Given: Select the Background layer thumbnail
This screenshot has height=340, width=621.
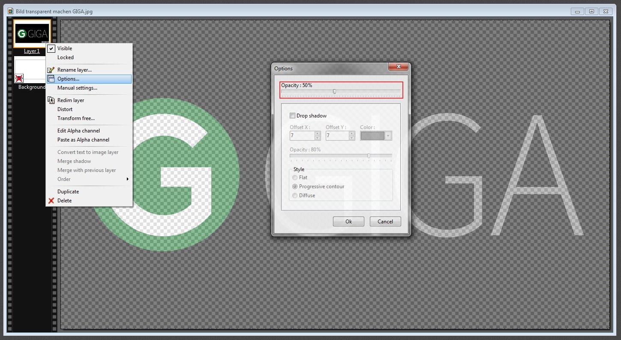Looking at the screenshot, I should [30, 71].
